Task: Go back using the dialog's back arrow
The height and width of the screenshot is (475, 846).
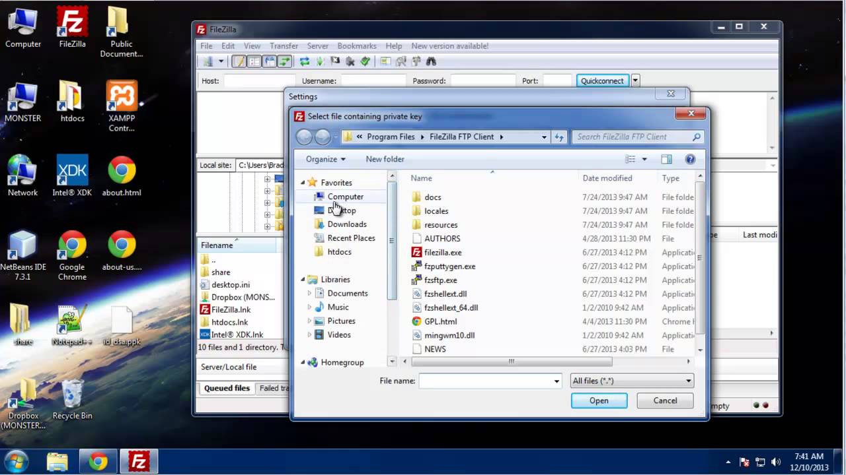Action: point(304,137)
